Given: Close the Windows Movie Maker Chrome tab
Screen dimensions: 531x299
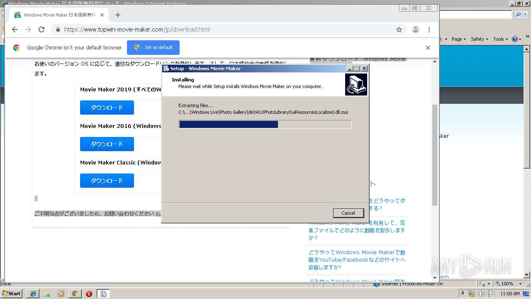Looking at the screenshot, I should (x=102, y=15).
